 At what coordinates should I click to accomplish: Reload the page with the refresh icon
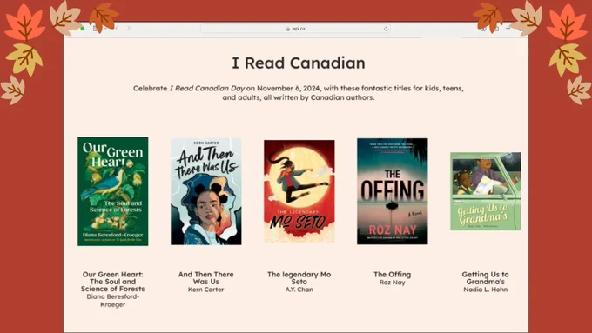(386, 29)
